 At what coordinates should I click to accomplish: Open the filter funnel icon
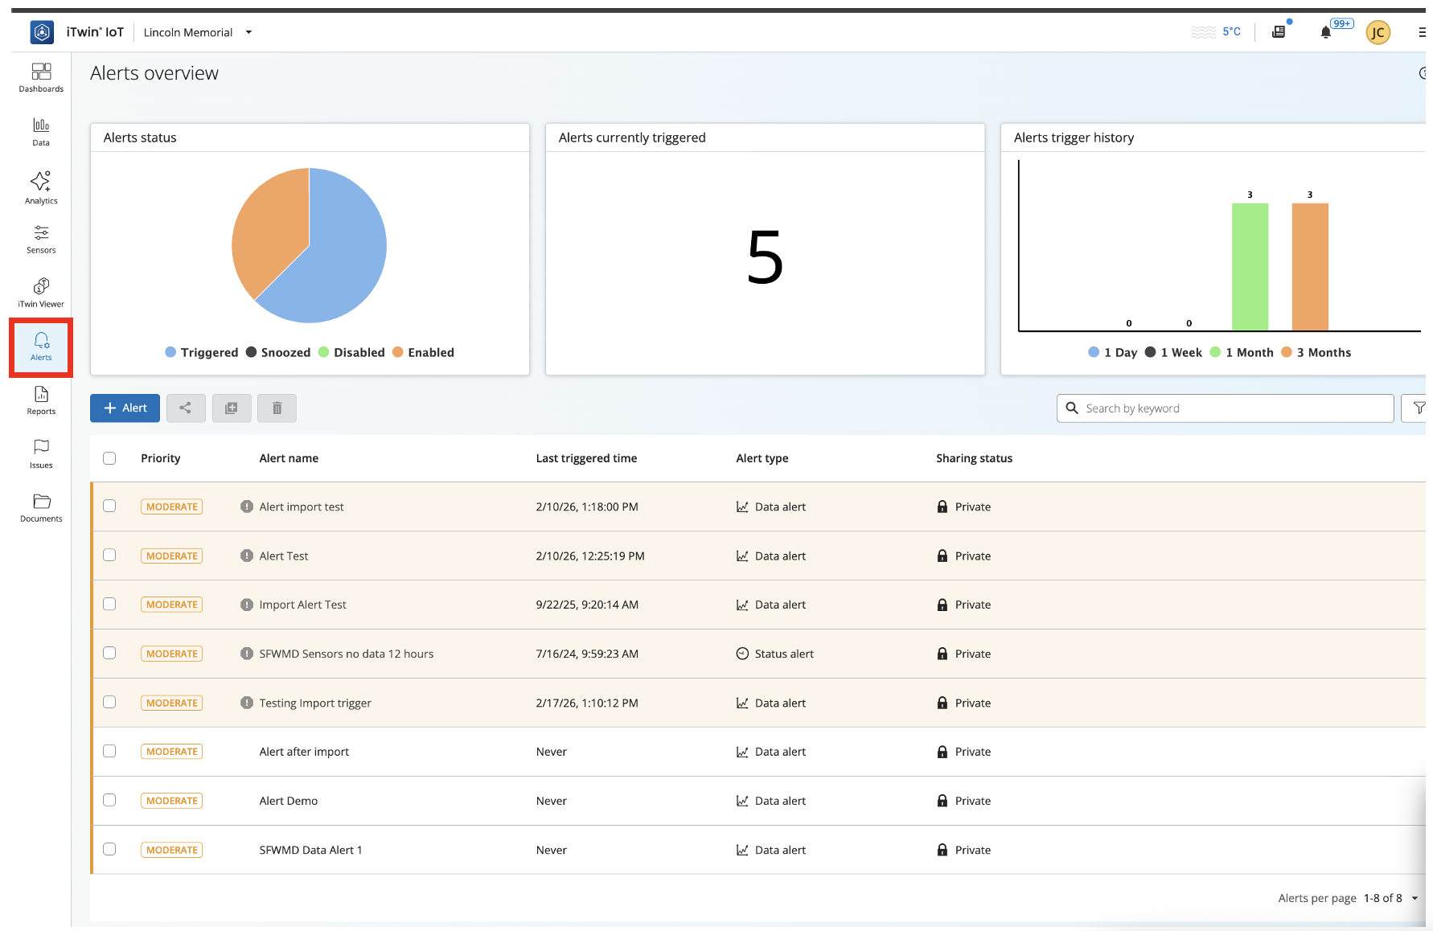click(1419, 408)
